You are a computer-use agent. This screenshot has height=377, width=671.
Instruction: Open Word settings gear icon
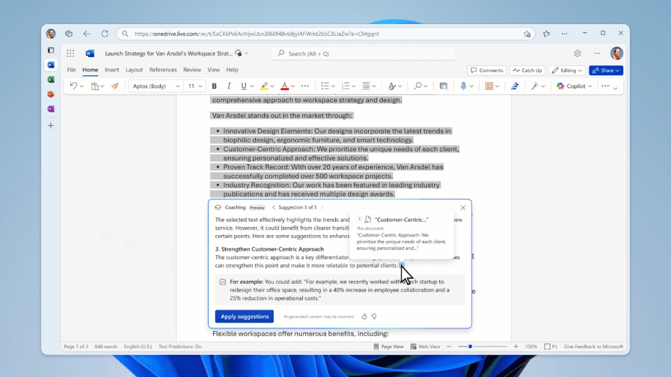click(x=577, y=53)
